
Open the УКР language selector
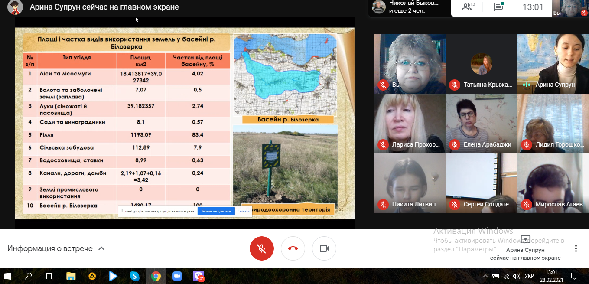click(529, 276)
